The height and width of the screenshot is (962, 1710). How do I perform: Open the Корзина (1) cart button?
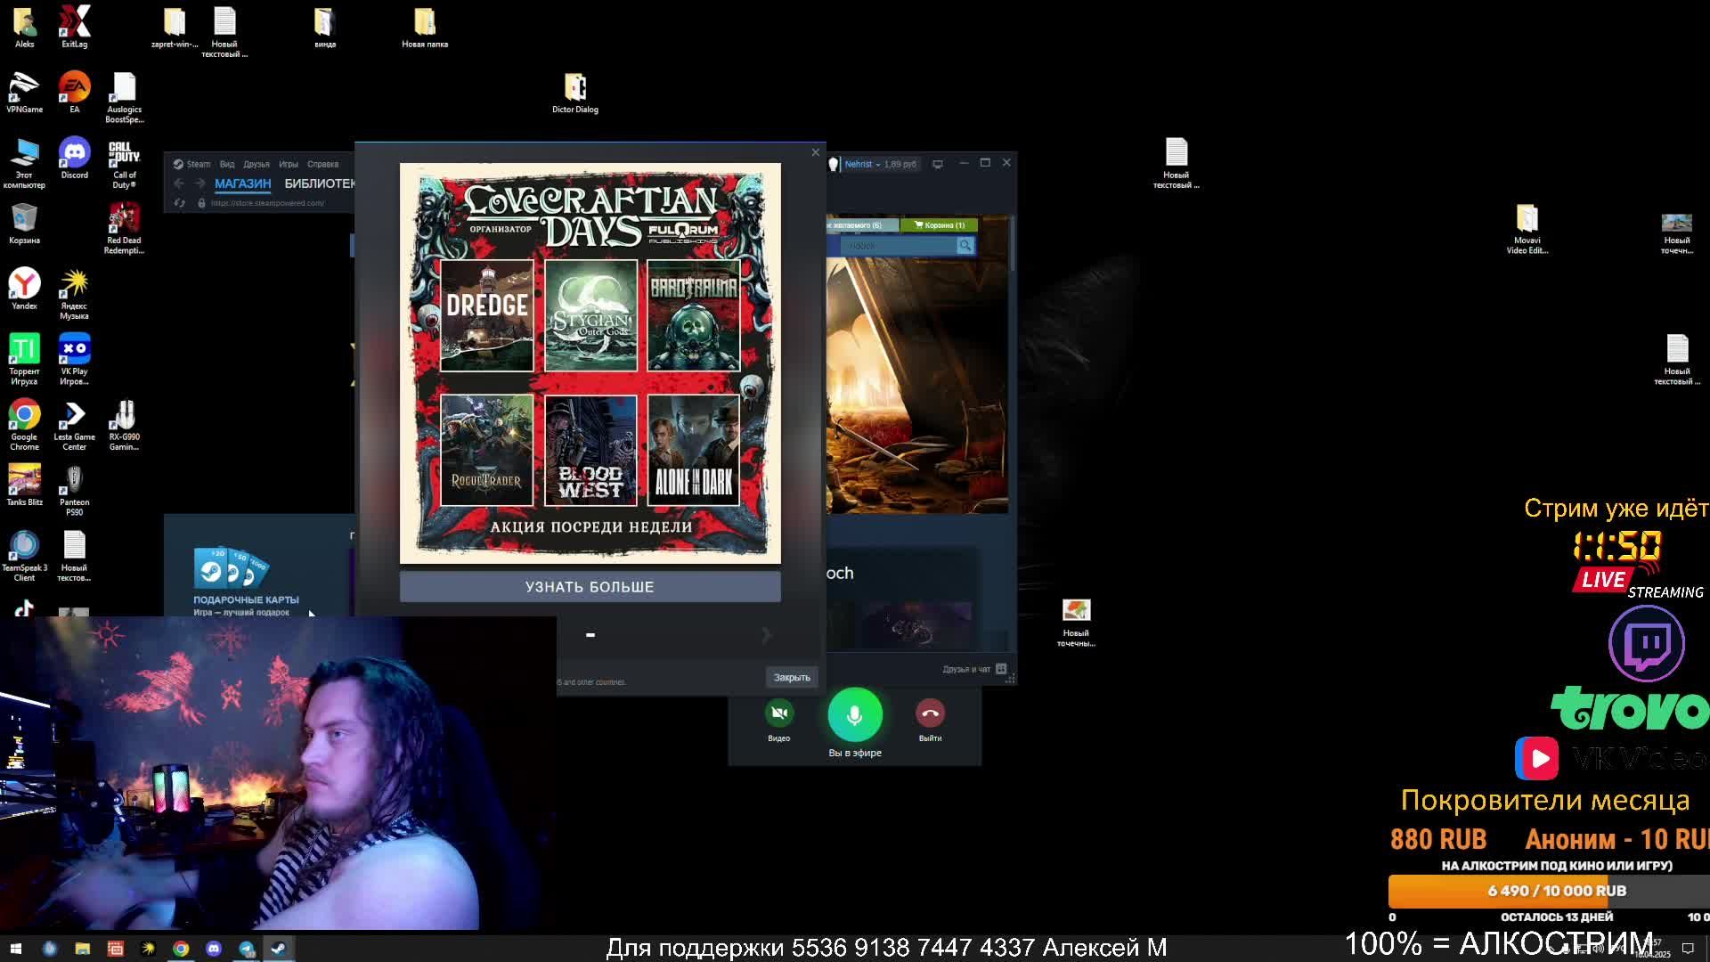(x=939, y=225)
